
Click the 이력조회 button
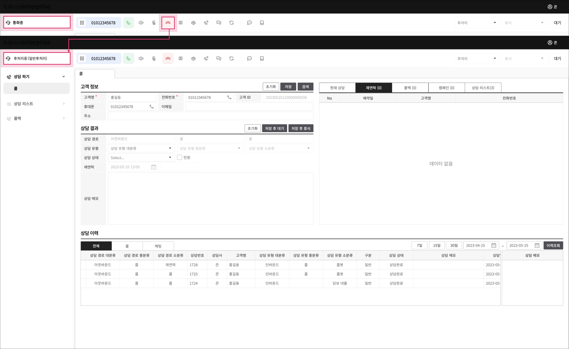(x=553, y=245)
